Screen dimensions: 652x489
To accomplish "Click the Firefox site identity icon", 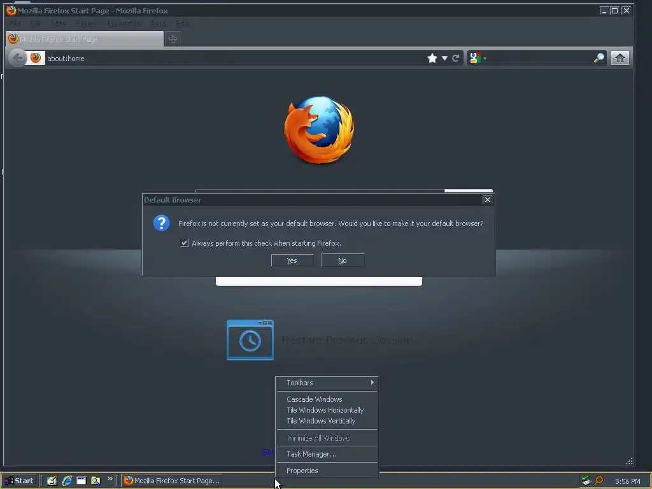I will pyautogui.click(x=36, y=58).
